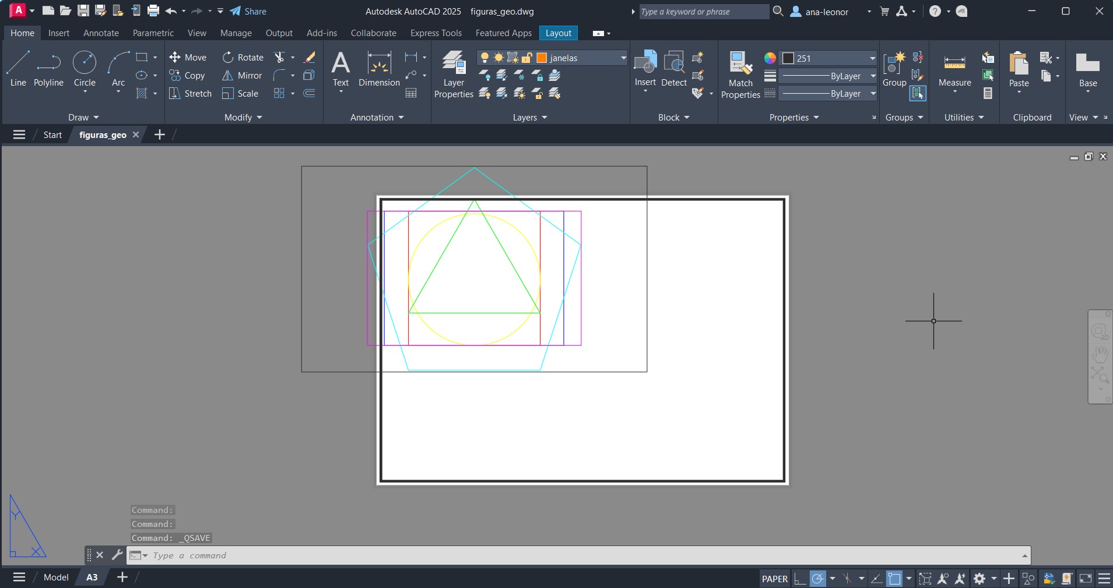The height and width of the screenshot is (588, 1113).
Task: Toggle PAPER space in status bar
Action: [x=774, y=579]
